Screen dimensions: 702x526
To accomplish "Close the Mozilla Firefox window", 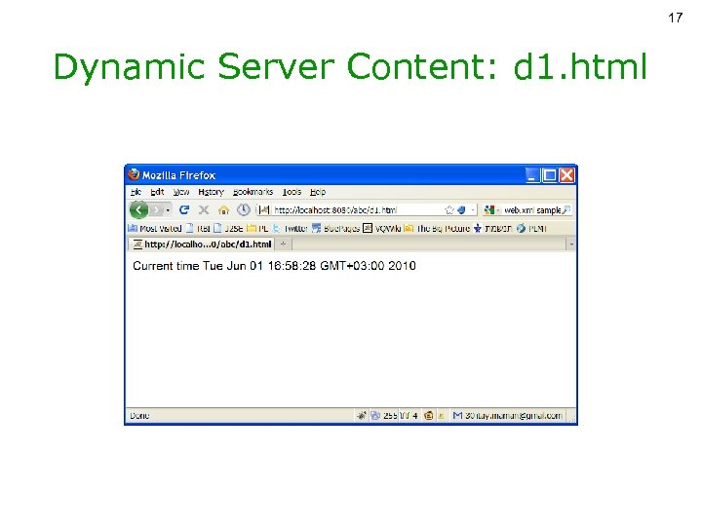I will (566, 175).
